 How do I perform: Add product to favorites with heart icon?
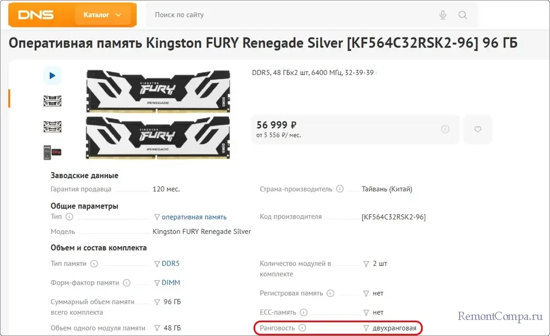pyautogui.click(x=478, y=129)
